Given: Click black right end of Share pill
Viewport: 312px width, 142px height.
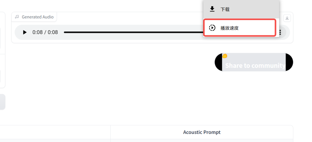Looking at the screenshot, I should pos(289,62).
